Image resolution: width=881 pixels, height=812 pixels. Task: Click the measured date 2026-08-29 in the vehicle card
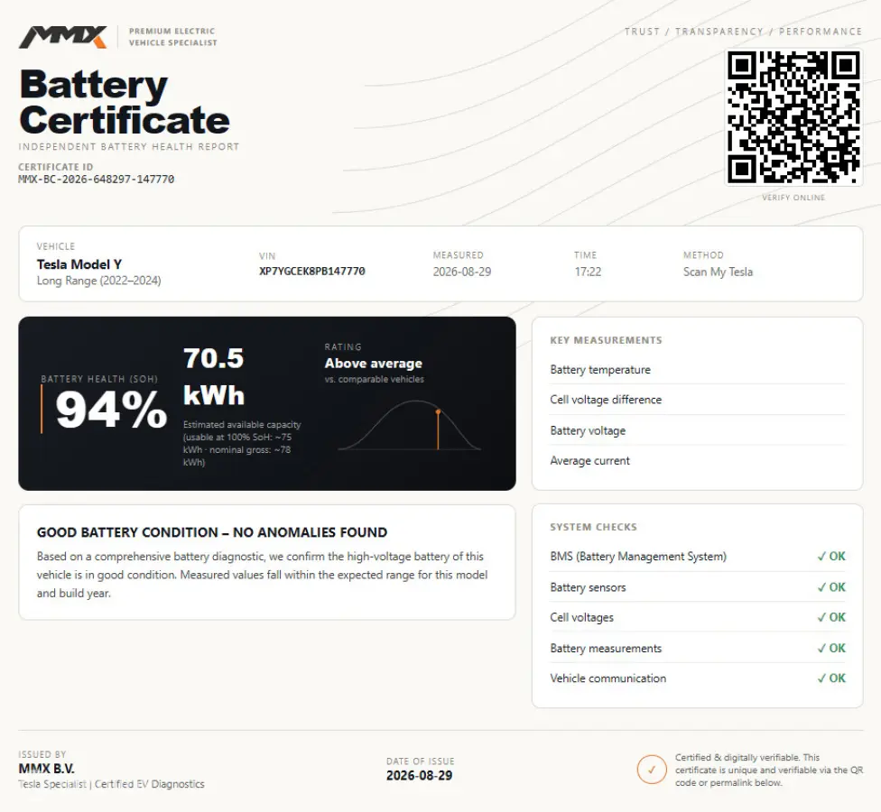coord(462,272)
